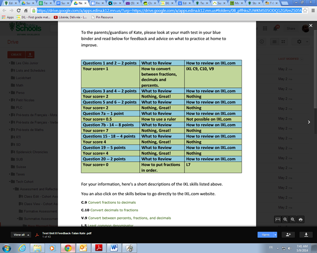Collapse the Tech Cohort folder
This screenshot has width=317, height=253.
[9, 182]
